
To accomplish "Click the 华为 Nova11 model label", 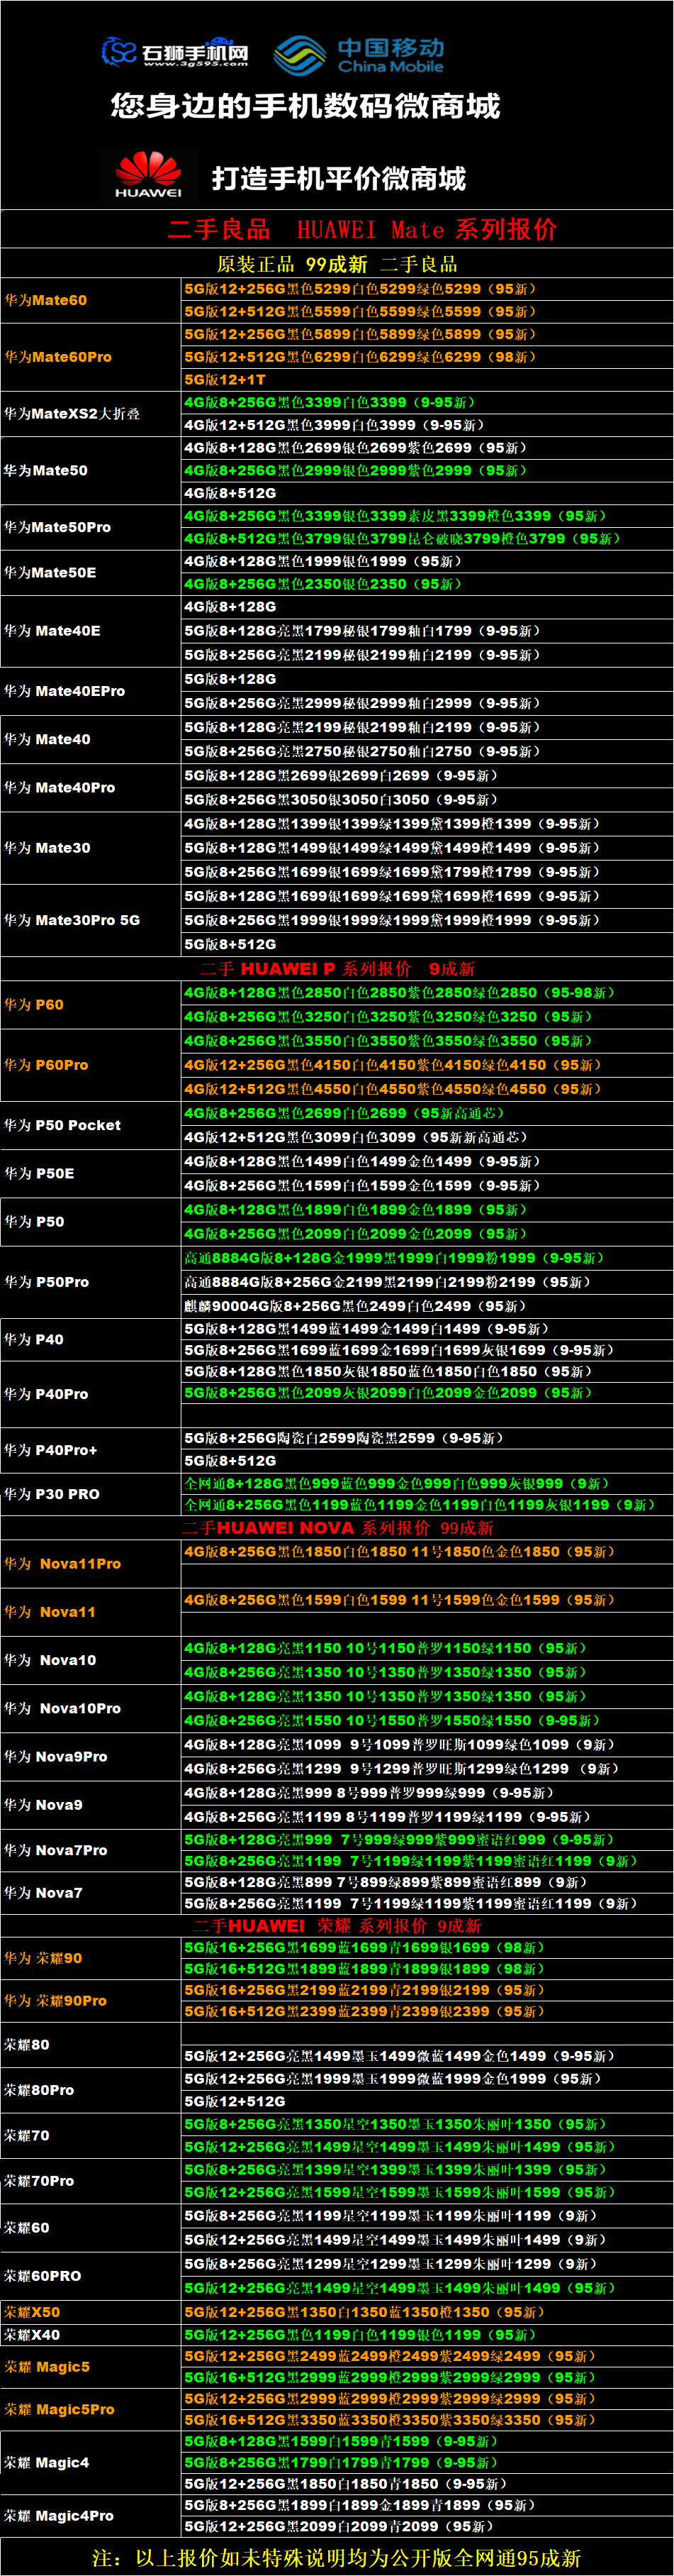I will point(49,1612).
